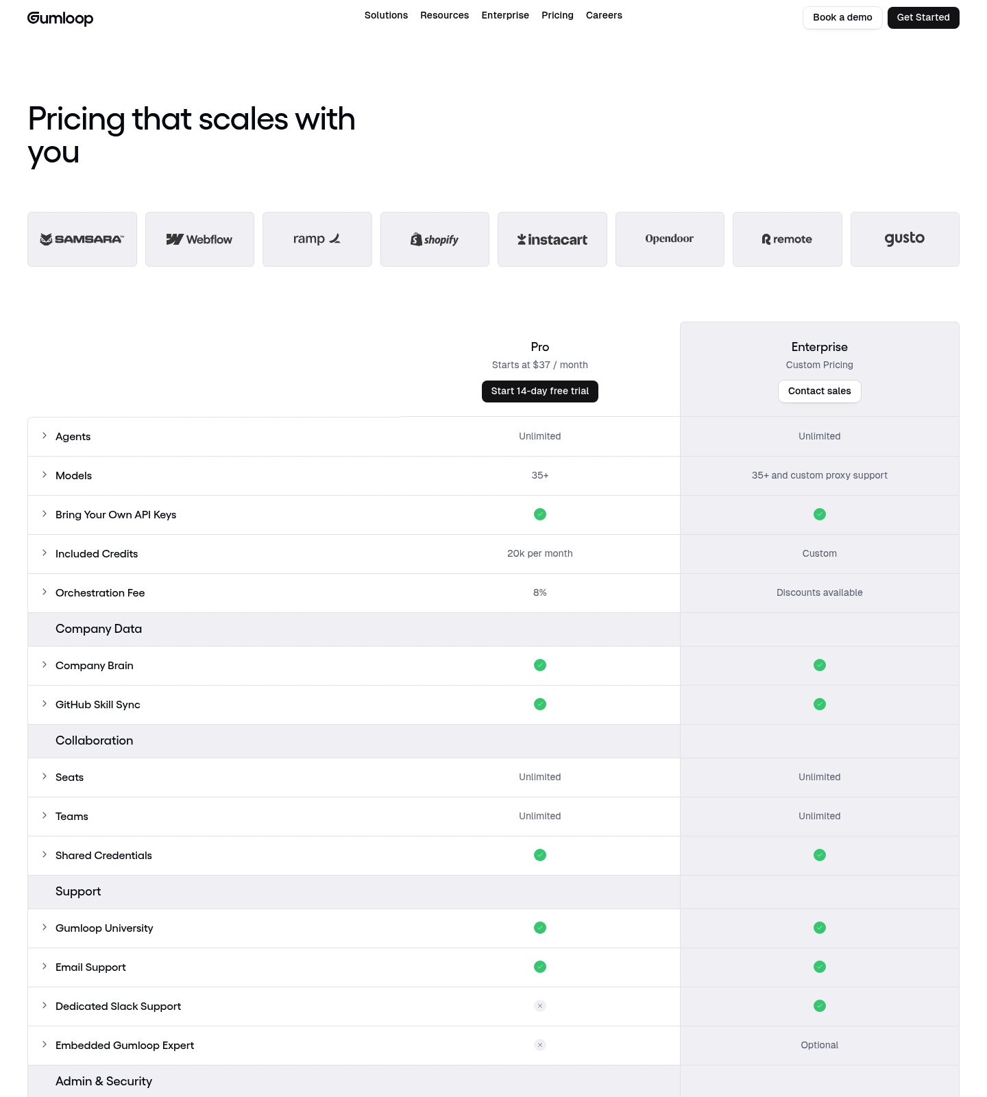Click the Remote logo card
Screen dimensions: 987x1097
coord(788,239)
